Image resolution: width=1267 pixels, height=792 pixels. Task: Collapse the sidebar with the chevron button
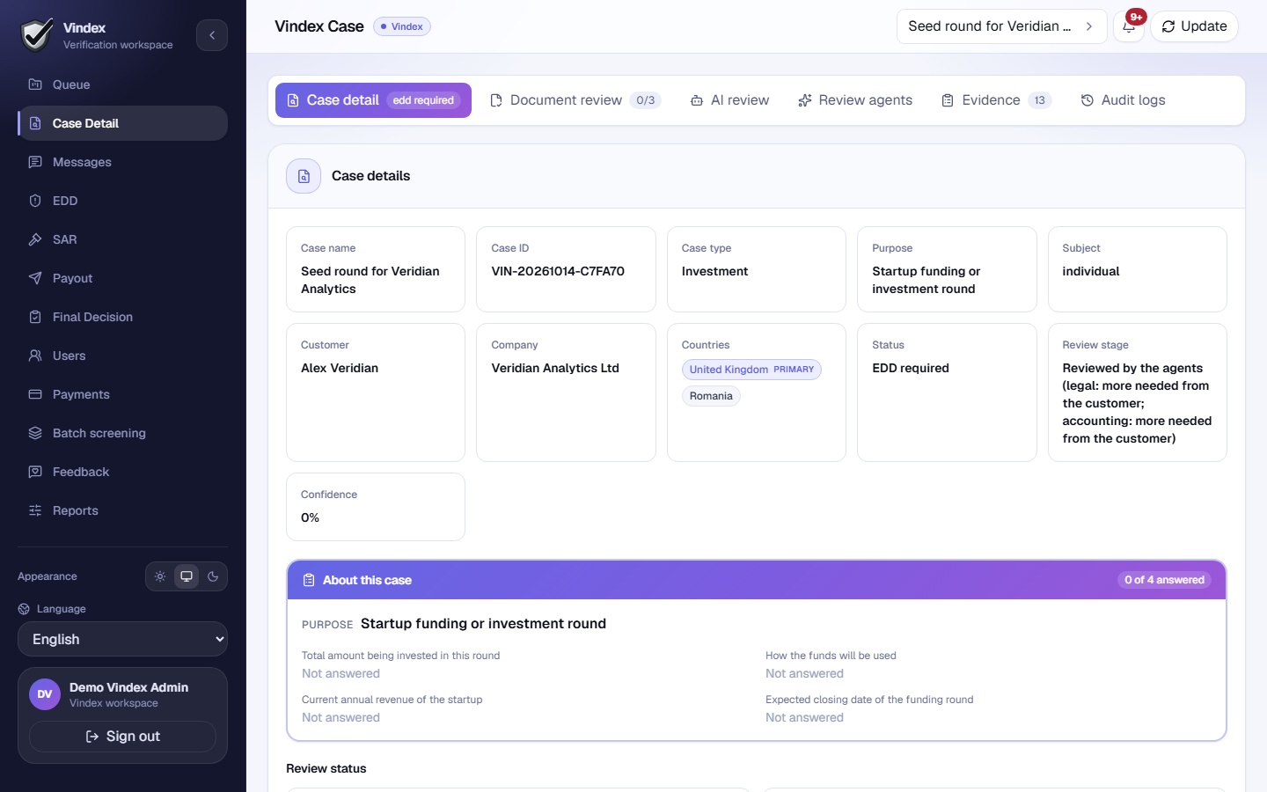coord(212,35)
